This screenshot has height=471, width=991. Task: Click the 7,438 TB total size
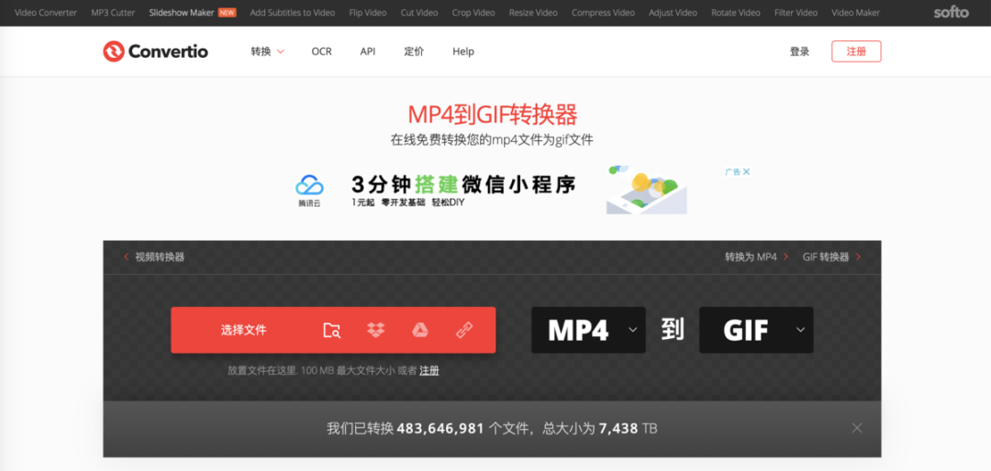629,429
